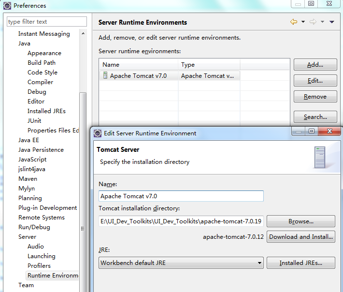
Task: Open Java Build Path preferences
Action: (42, 63)
